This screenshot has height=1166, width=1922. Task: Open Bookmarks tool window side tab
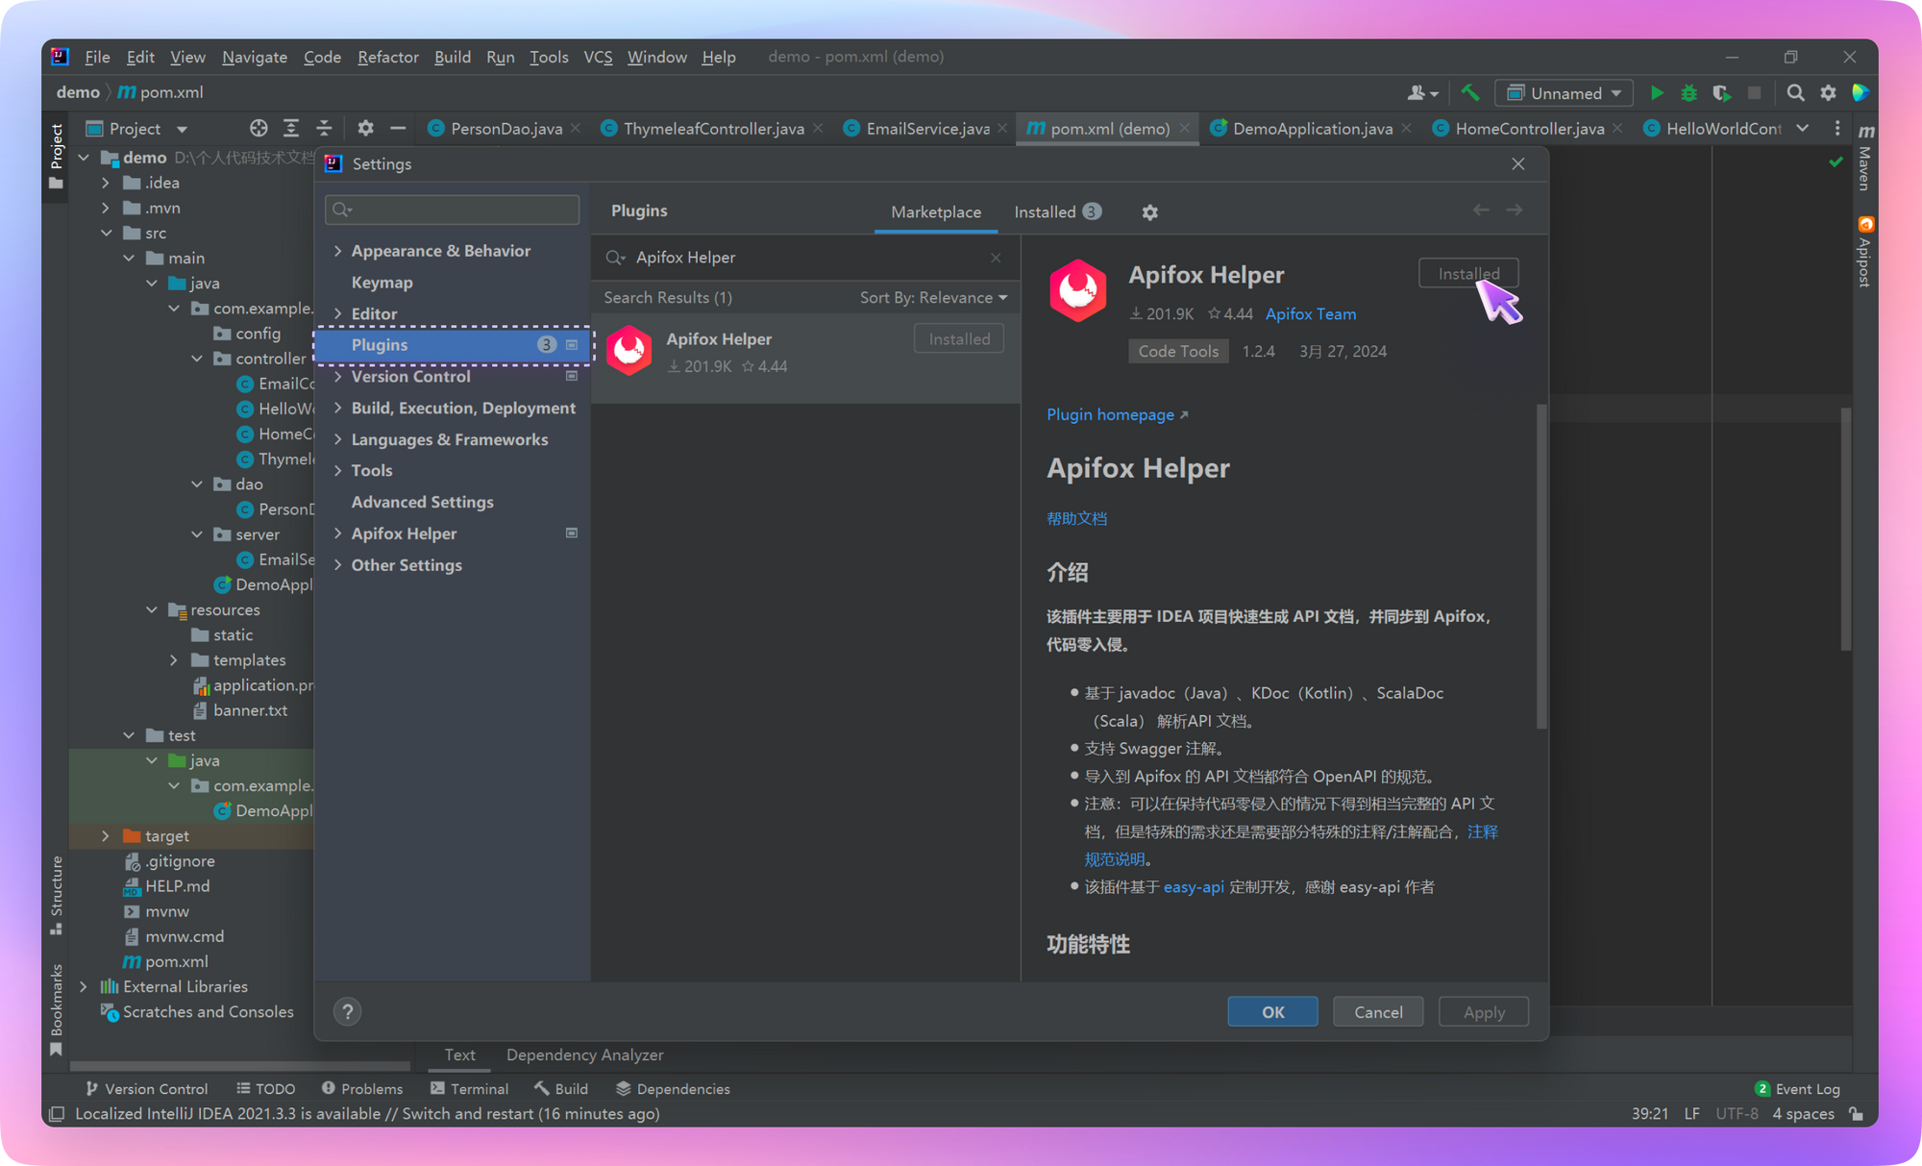point(57,1009)
